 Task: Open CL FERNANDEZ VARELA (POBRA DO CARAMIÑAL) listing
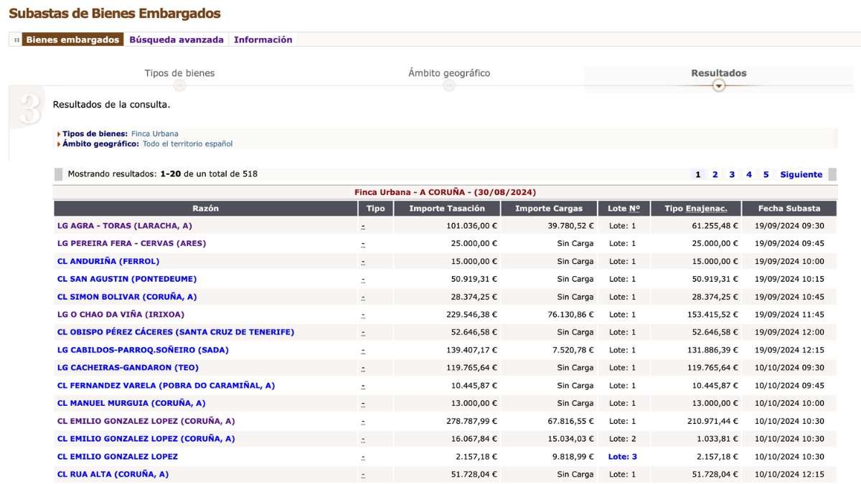(x=166, y=385)
